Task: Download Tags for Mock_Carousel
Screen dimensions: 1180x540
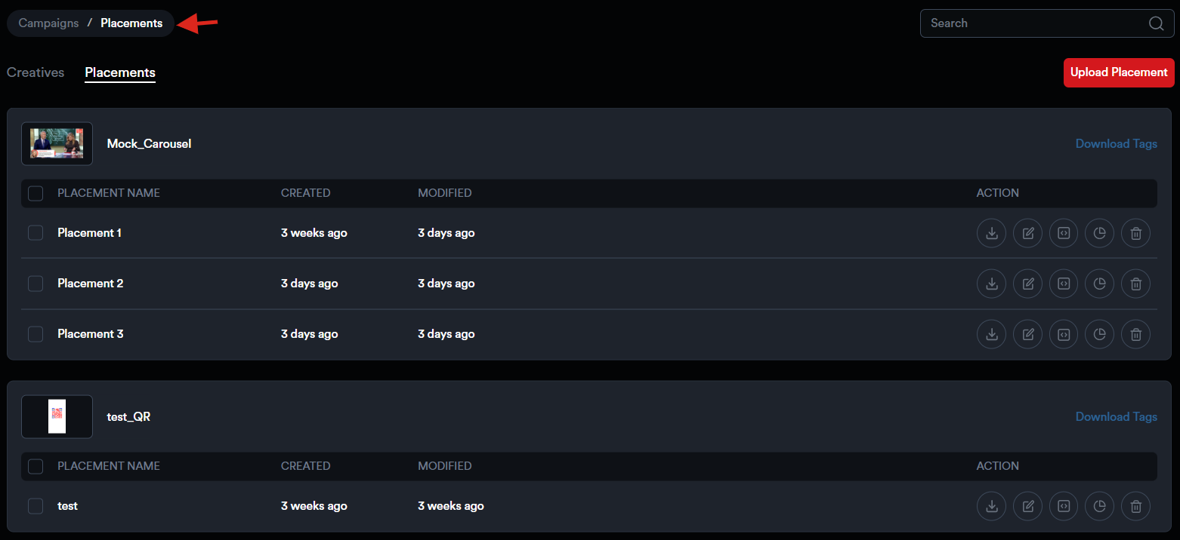Action: [x=1116, y=144]
